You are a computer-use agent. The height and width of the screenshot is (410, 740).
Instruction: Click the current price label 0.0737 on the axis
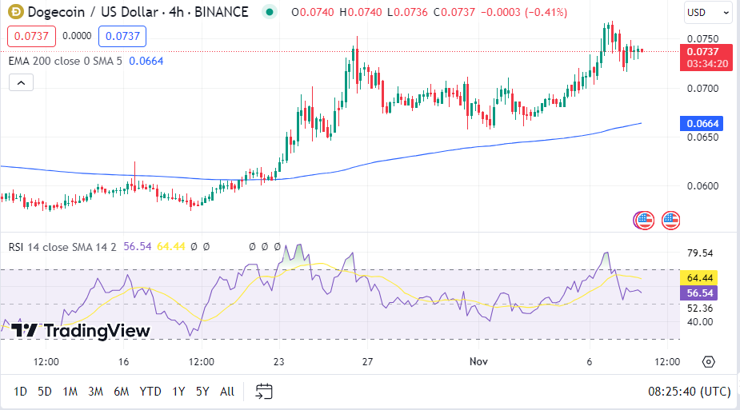[706, 58]
